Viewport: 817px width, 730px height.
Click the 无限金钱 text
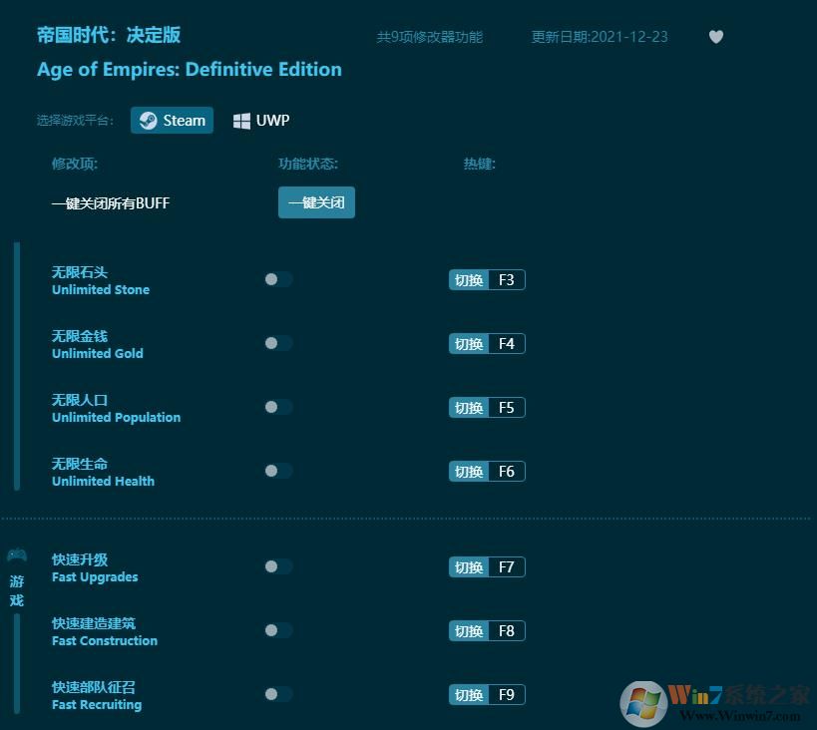tap(79, 336)
